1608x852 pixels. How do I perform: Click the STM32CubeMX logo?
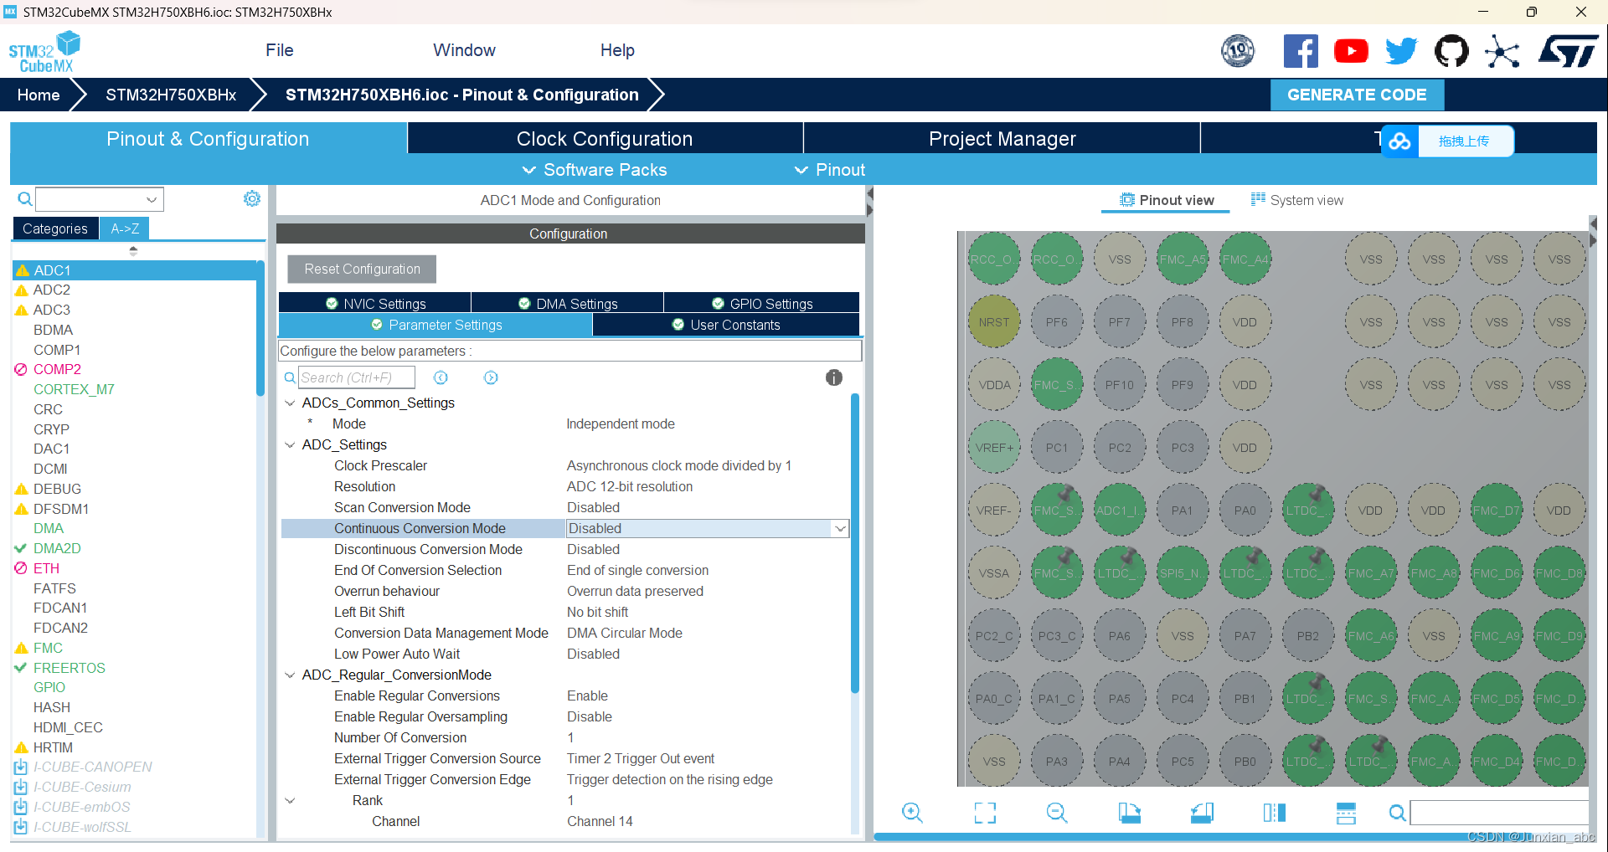click(44, 52)
